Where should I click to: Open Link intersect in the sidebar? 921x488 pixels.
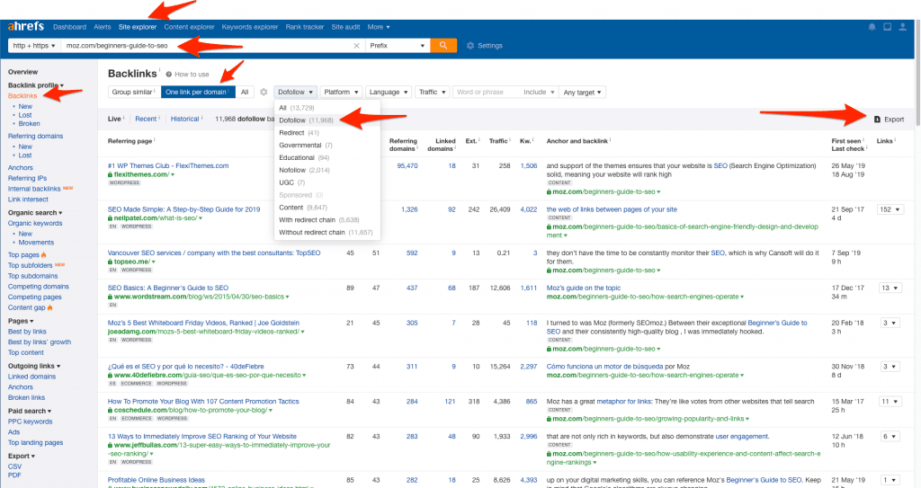point(28,200)
